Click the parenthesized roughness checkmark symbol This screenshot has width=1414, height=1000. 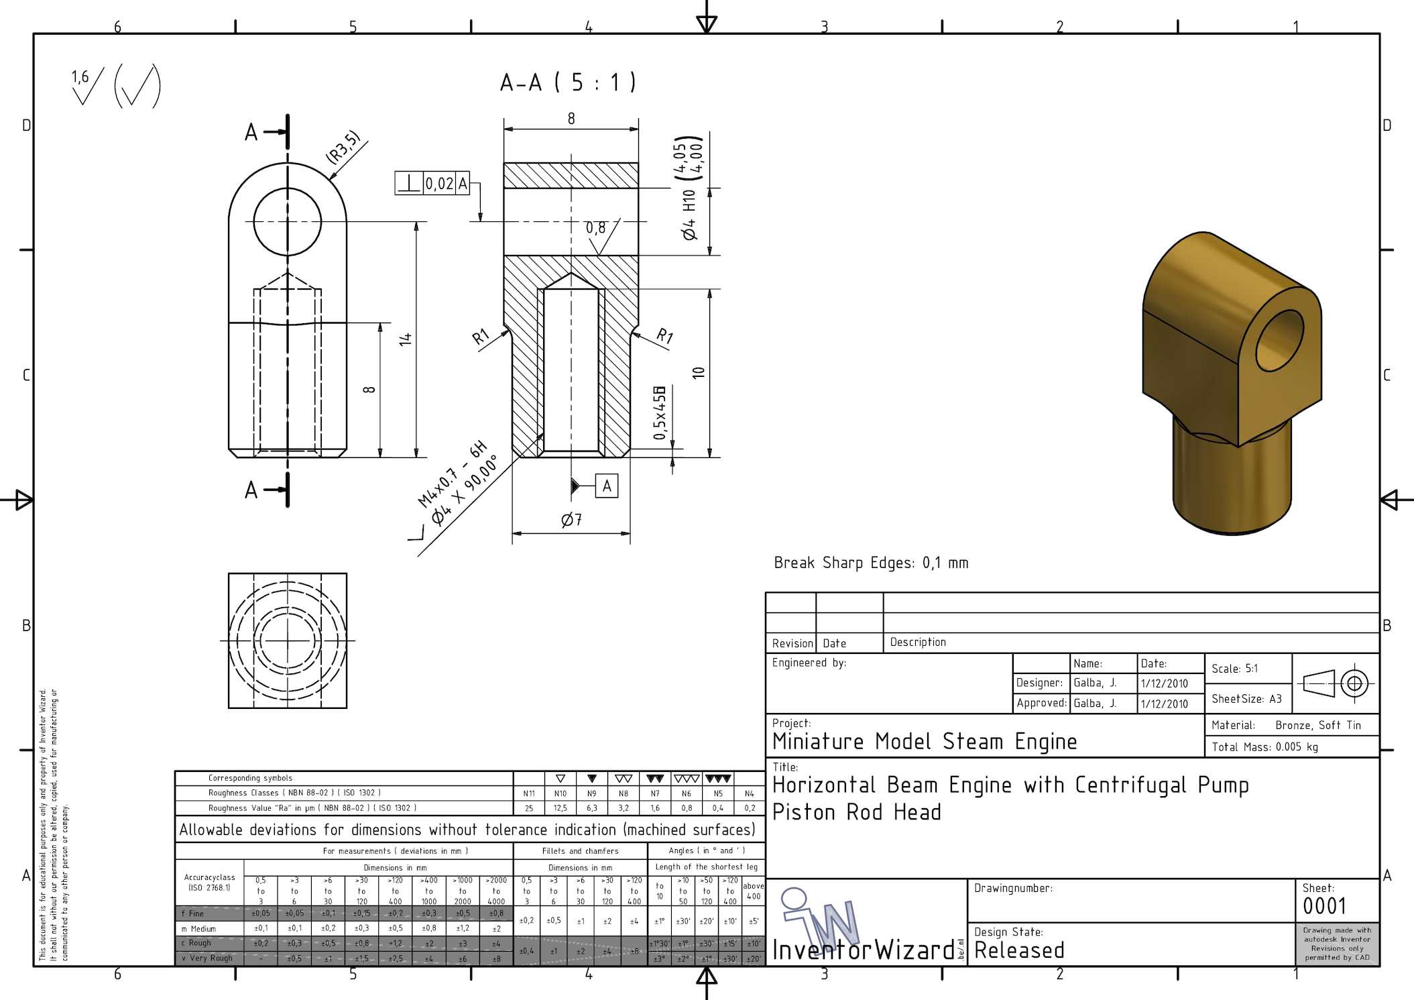coord(137,87)
